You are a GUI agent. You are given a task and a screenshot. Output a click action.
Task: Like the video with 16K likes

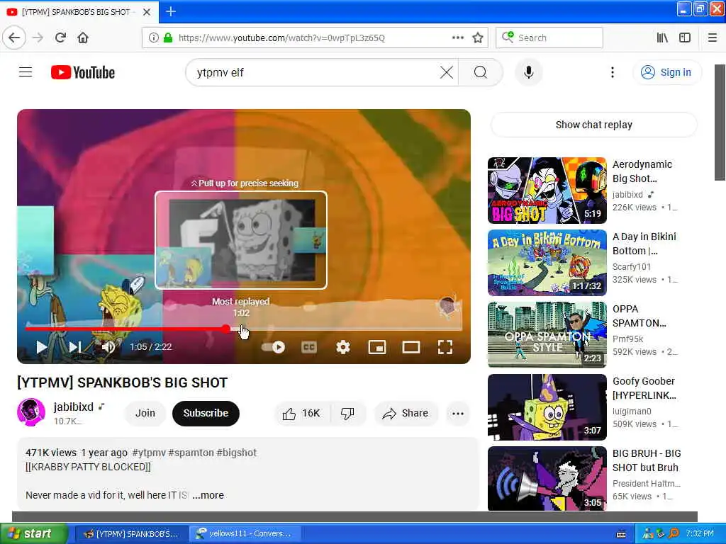point(302,413)
